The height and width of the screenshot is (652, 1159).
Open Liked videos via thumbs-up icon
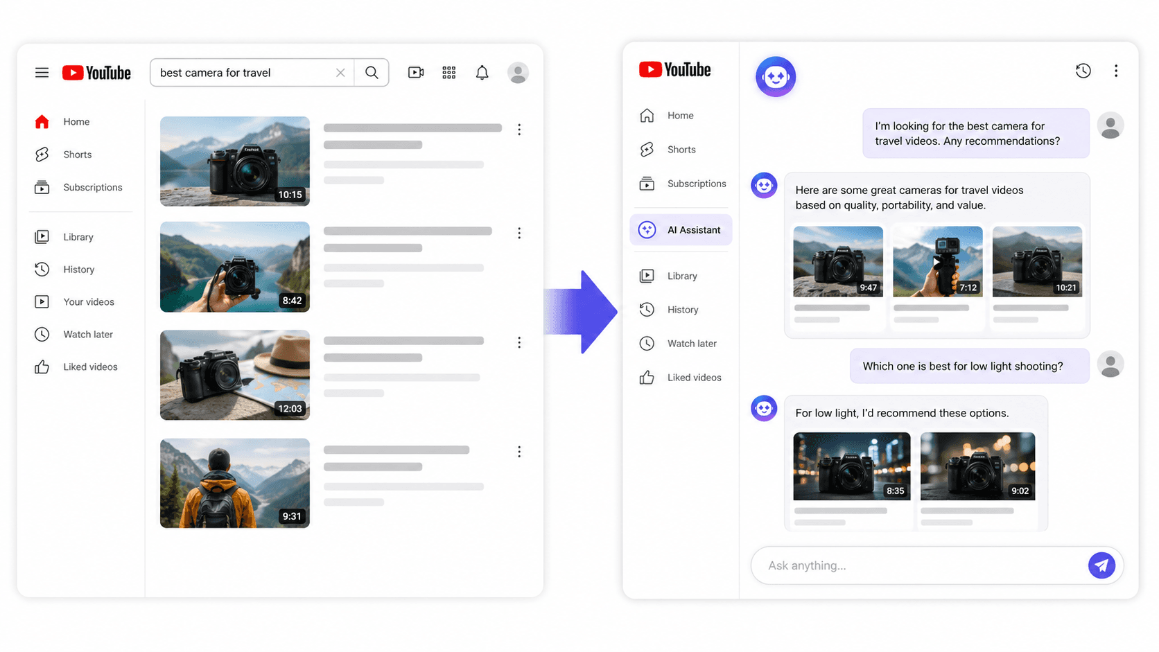tap(89, 366)
